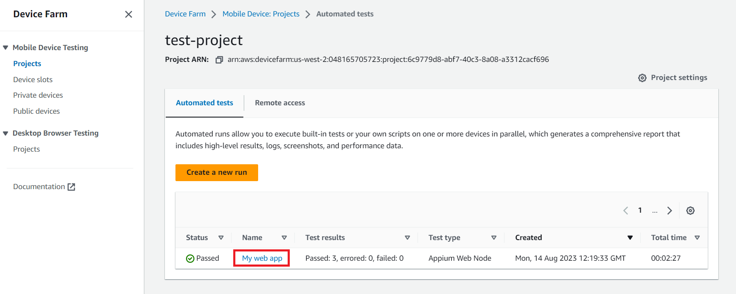Sort by Total time column arrow
Screen dimensions: 736x294
697,238
